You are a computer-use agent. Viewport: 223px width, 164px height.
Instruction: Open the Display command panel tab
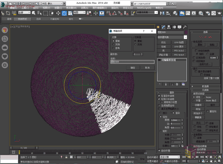click(179, 27)
